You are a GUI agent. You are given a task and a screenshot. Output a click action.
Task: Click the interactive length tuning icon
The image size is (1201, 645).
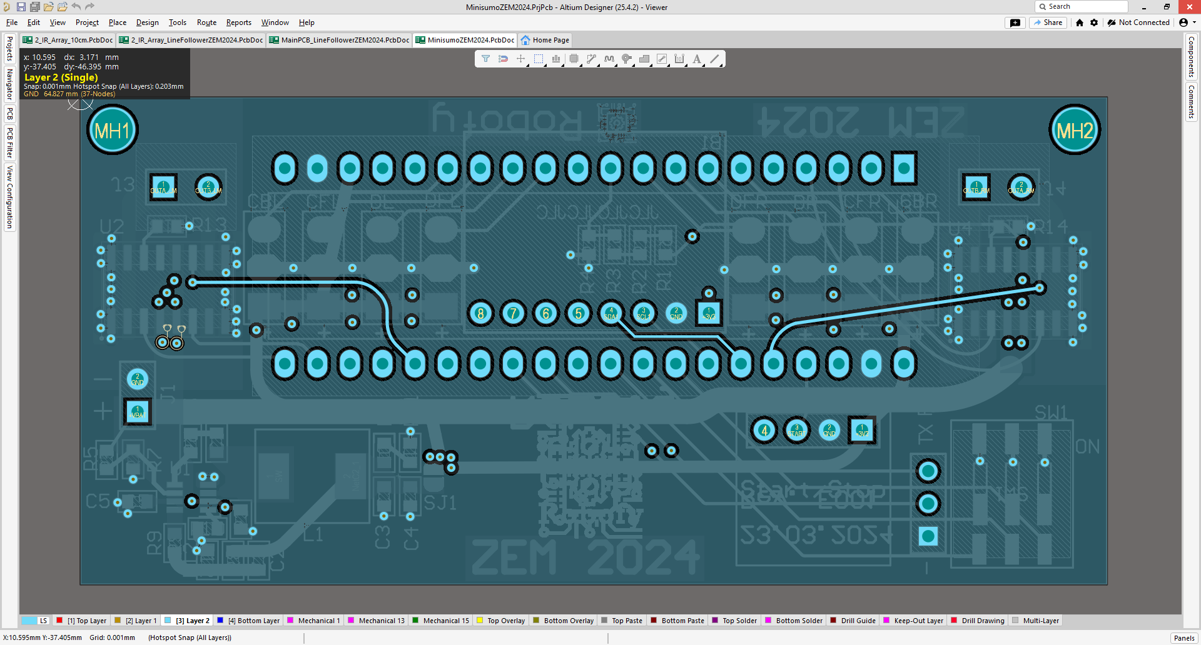(x=609, y=59)
